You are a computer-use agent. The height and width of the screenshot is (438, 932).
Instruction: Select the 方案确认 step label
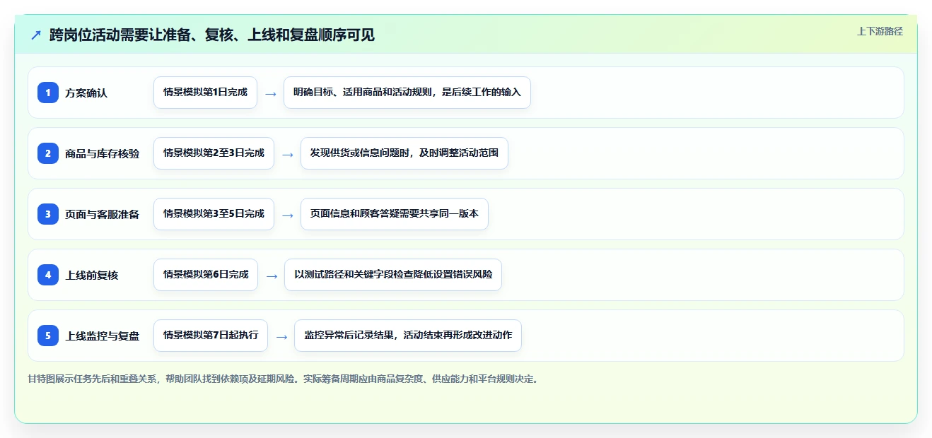[86, 93]
